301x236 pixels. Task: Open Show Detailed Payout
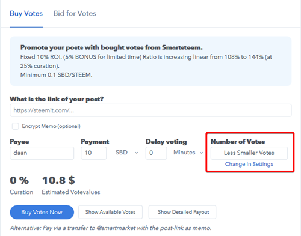pyautogui.click(x=182, y=212)
